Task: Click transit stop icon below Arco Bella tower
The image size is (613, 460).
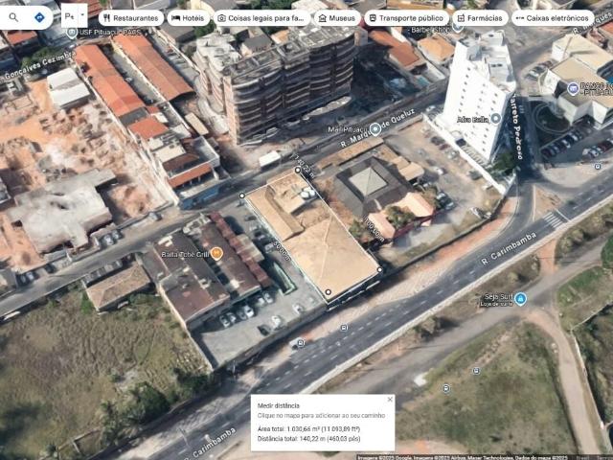Action: coord(598,167)
